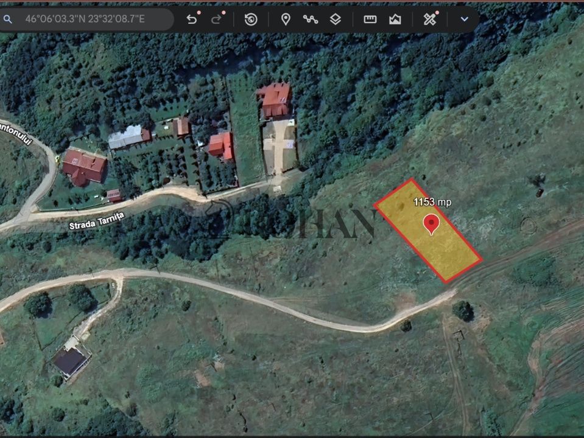Select the draw path tool

click(310, 19)
